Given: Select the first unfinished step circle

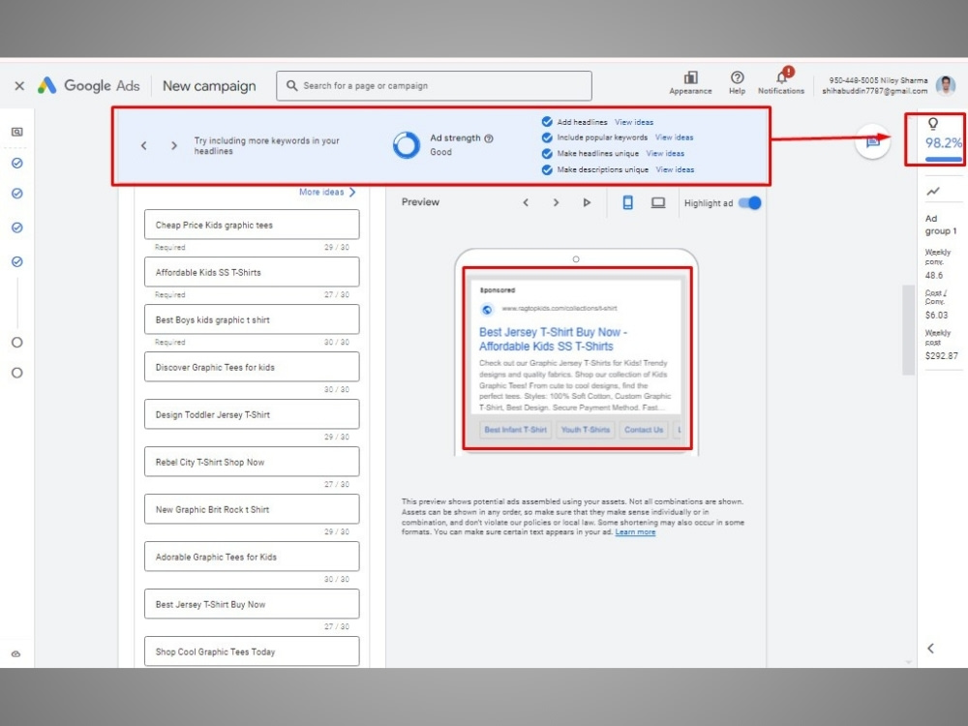Looking at the screenshot, I should point(17,342).
